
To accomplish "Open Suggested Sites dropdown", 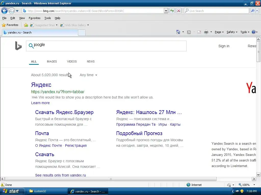I will (44, 25).
